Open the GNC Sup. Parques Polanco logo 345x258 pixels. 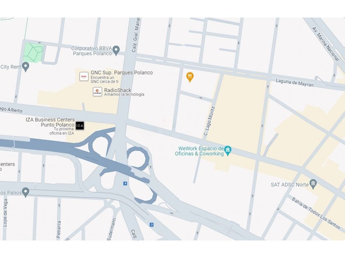pos(84,77)
